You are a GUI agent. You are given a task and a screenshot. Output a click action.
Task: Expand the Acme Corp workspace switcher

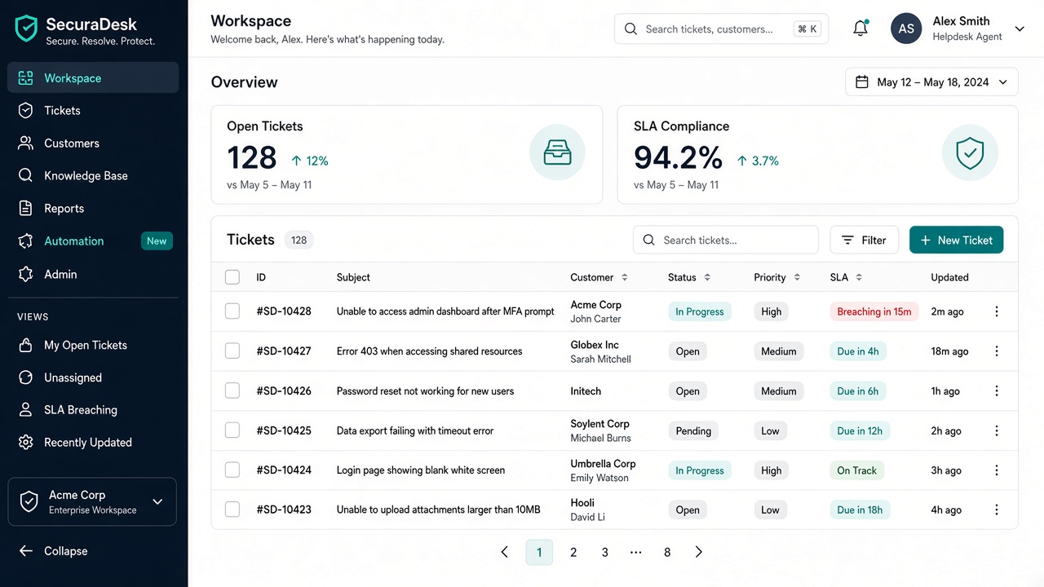(x=92, y=501)
